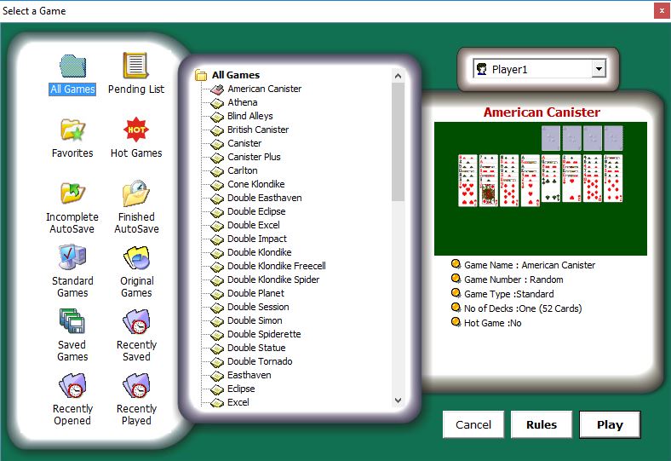
Task: Pick Double Simon
Action: pyautogui.click(x=255, y=320)
